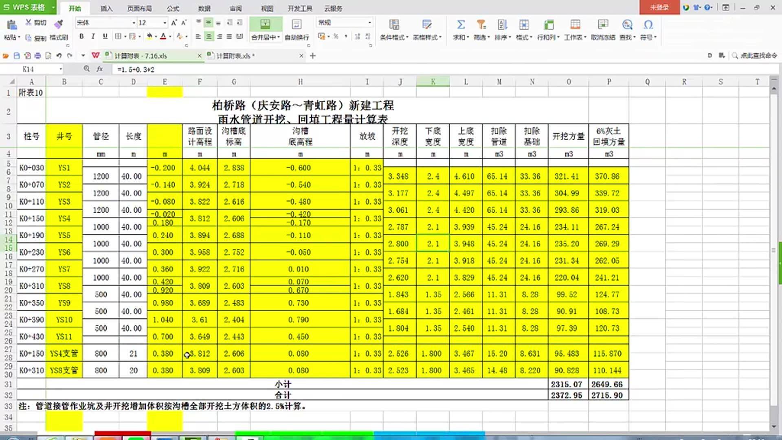Click the Conditional Formatting (条件格式) icon
This screenshot has height=440, width=782.
(x=394, y=25)
